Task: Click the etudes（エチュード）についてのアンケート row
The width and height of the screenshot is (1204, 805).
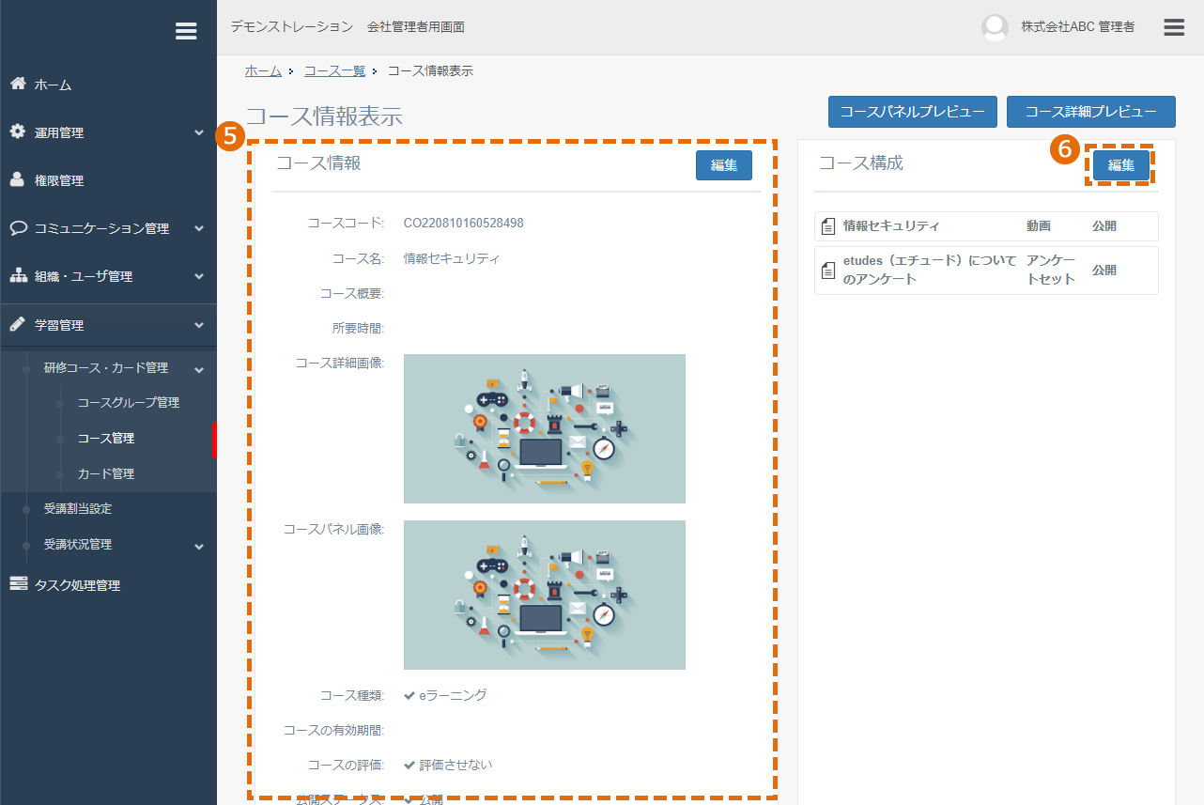Action: pyautogui.click(x=986, y=271)
